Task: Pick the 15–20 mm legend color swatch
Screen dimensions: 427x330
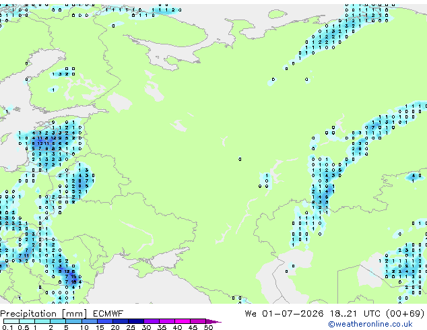Action: click(x=105, y=321)
